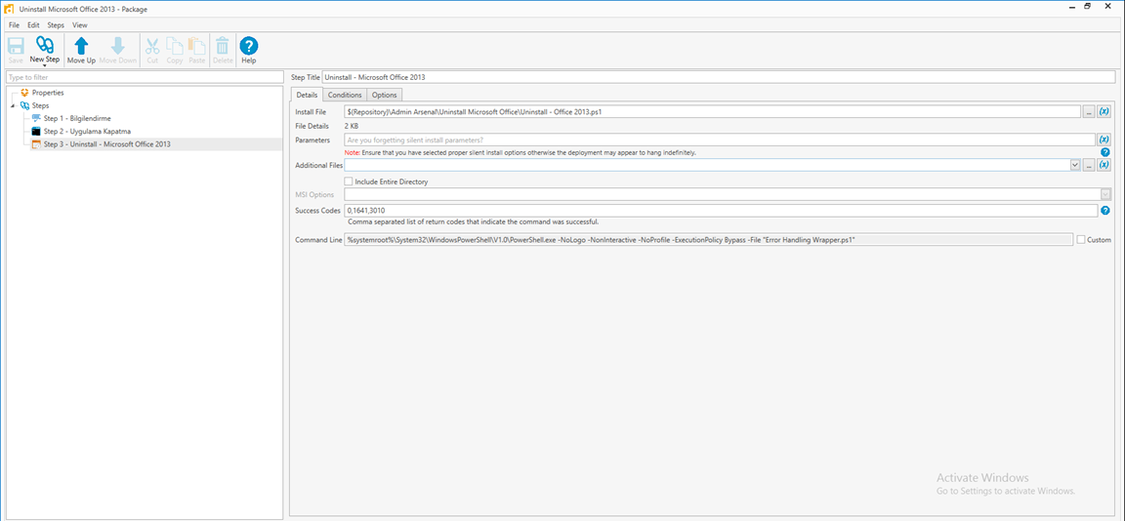Viewport: 1125px width, 521px height.
Task: Open the New Step dropdown arrow
Action: pyautogui.click(x=45, y=65)
